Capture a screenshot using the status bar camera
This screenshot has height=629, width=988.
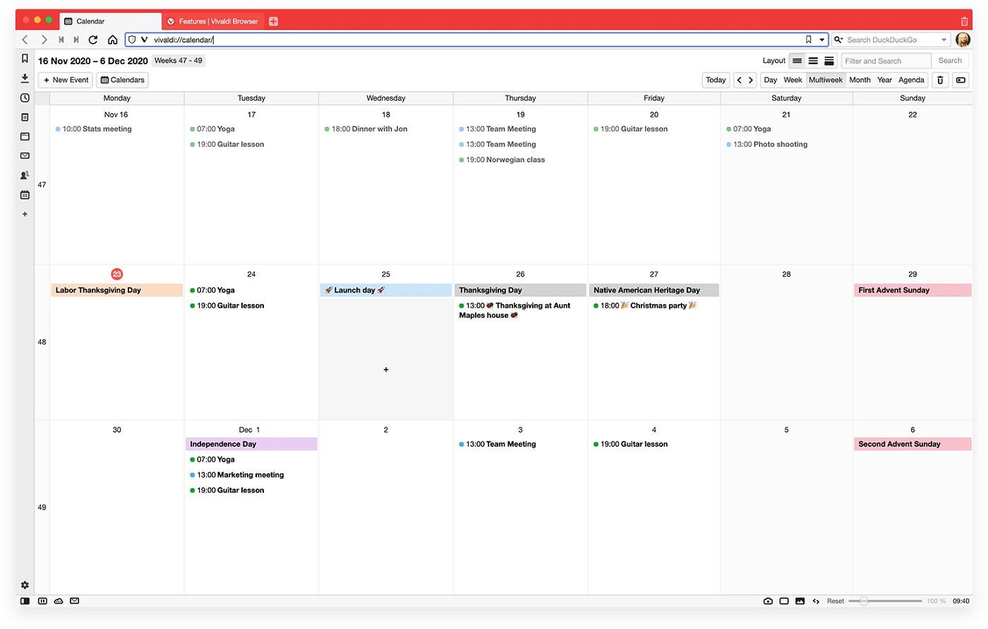click(x=768, y=601)
